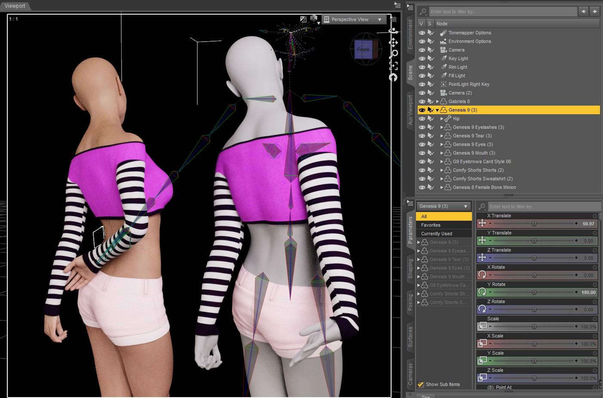Hide the Key Light with eye icon
The height and width of the screenshot is (398, 603).
point(422,58)
